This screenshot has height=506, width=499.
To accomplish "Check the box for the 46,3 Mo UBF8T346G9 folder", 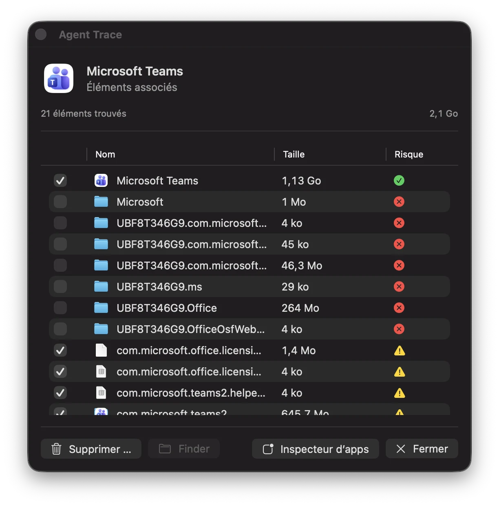I will click(60, 265).
